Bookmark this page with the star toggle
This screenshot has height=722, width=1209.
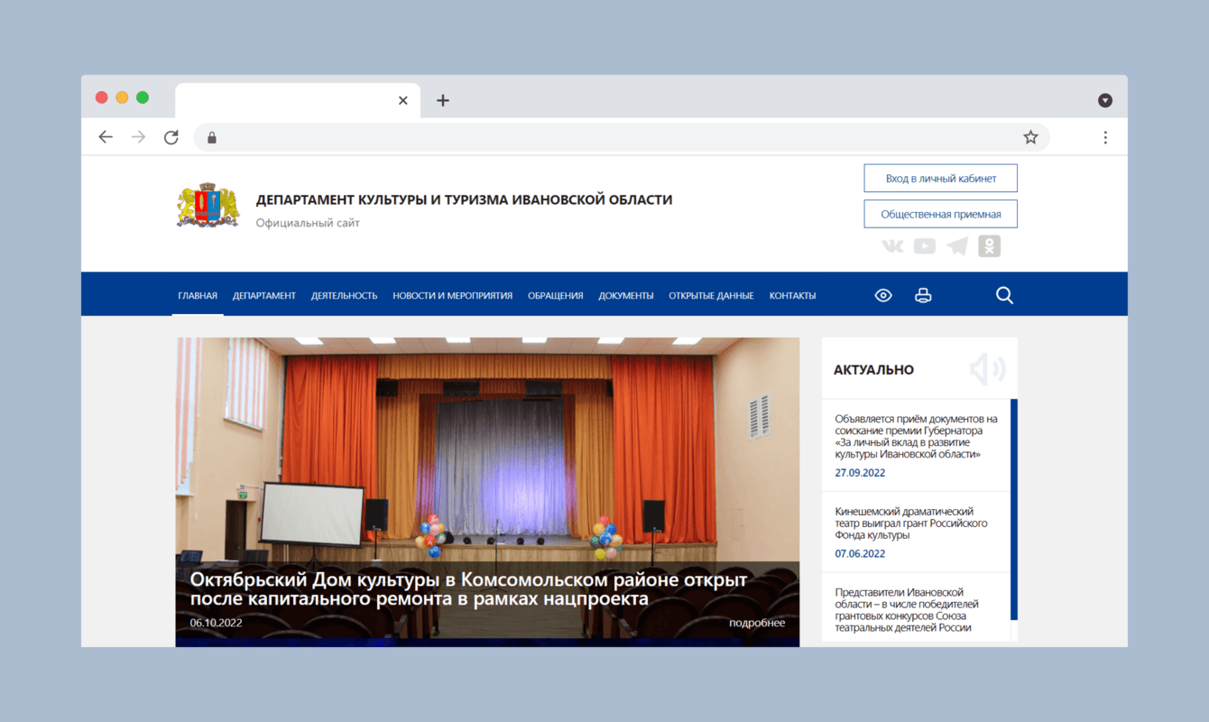[x=1030, y=136]
